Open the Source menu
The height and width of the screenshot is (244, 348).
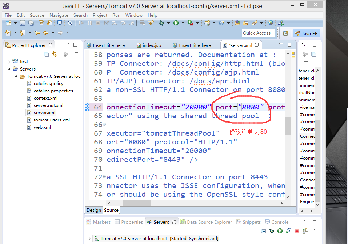pos(37,15)
